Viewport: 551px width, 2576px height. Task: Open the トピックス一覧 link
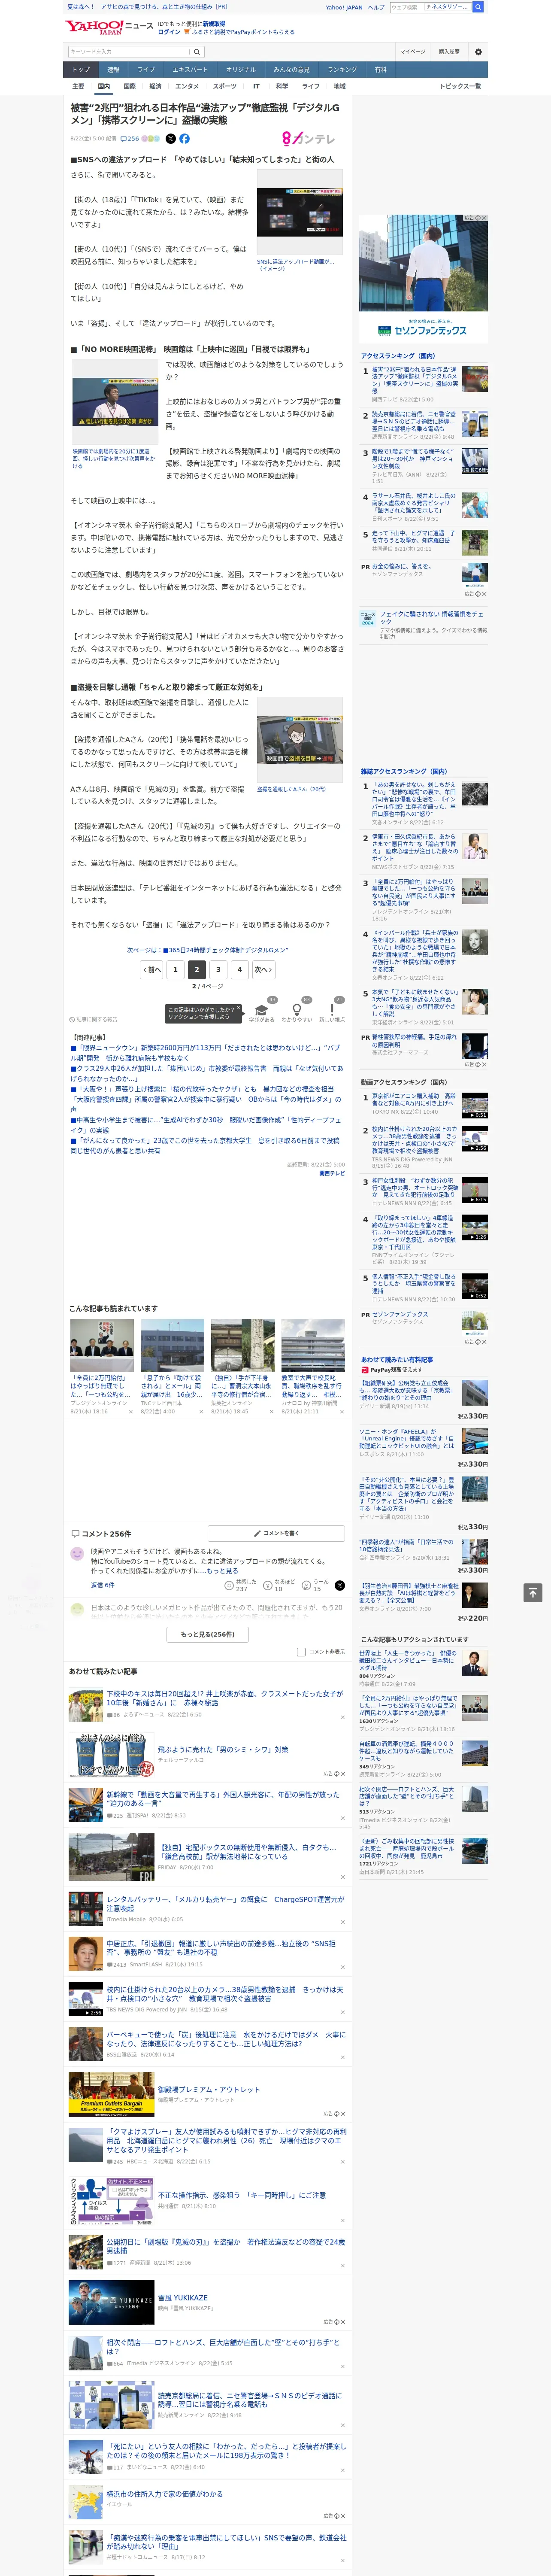tap(460, 86)
